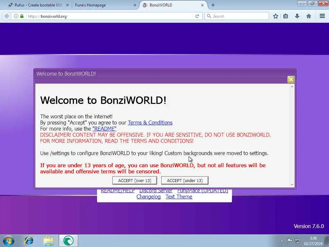Screen dimensions: 329x247
Task: Open the Terms & Conditions link
Action: [150, 123]
